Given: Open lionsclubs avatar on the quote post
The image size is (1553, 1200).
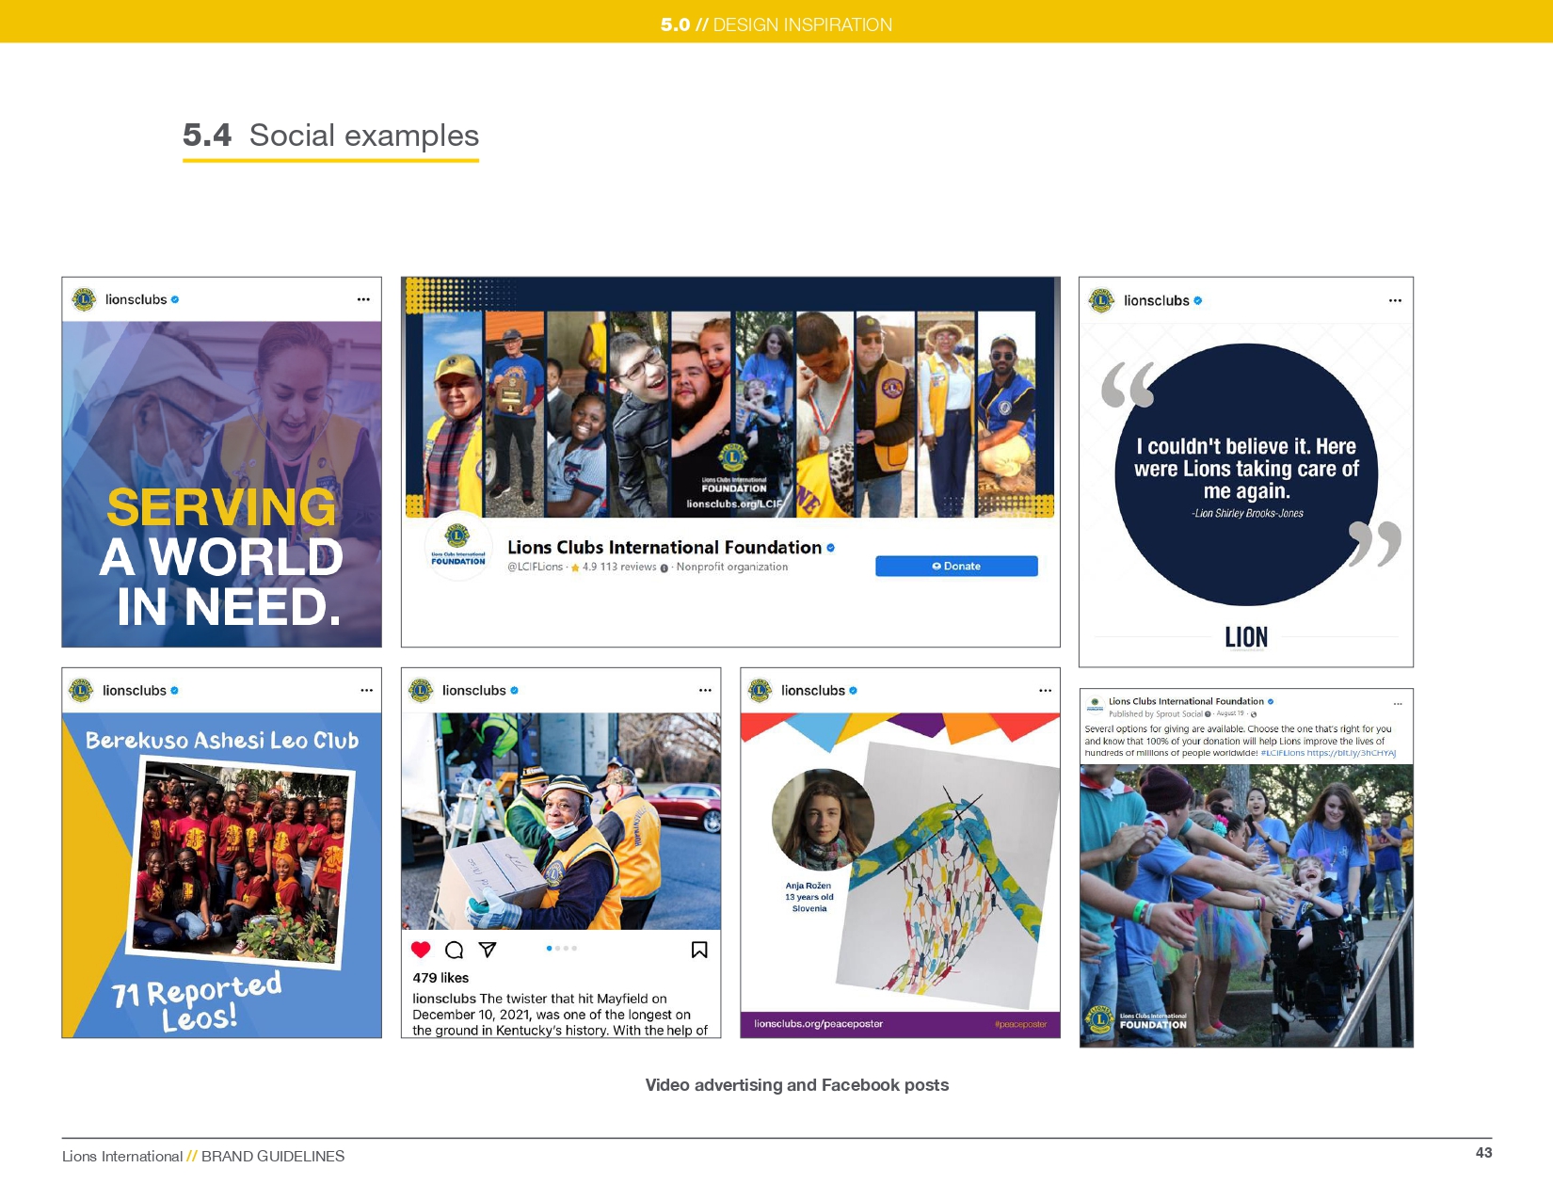Looking at the screenshot, I should [x=1101, y=300].
